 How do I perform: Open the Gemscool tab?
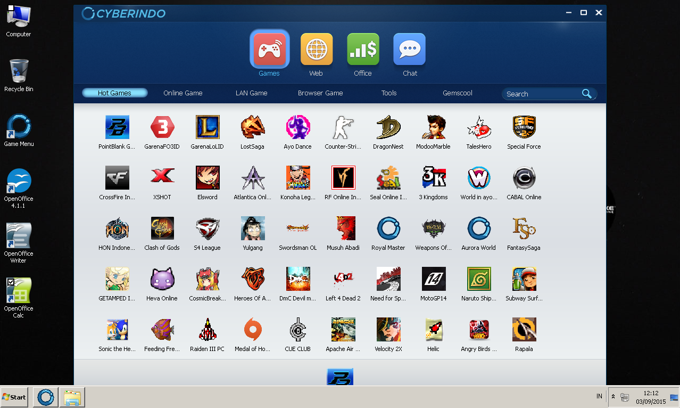pos(457,93)
